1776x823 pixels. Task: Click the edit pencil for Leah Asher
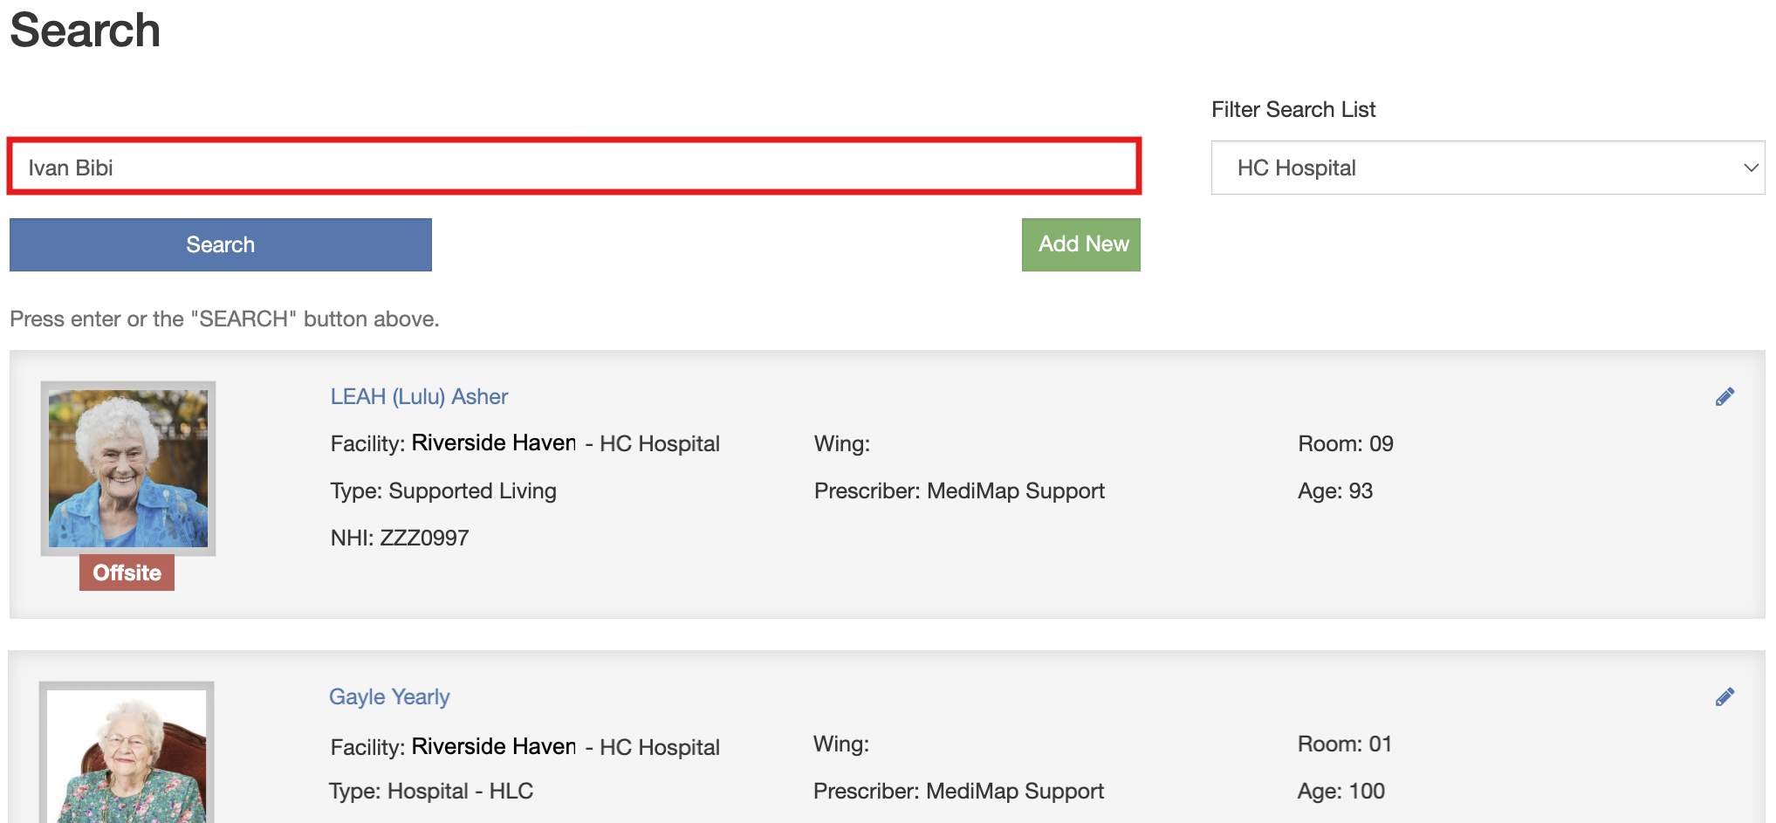tap(1724, 397)
